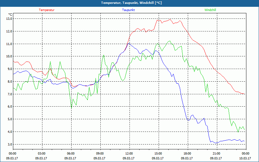This screenshot has height=162, width=259.
Task: Click the 09:00 time axis label
Action: (100, 154)
